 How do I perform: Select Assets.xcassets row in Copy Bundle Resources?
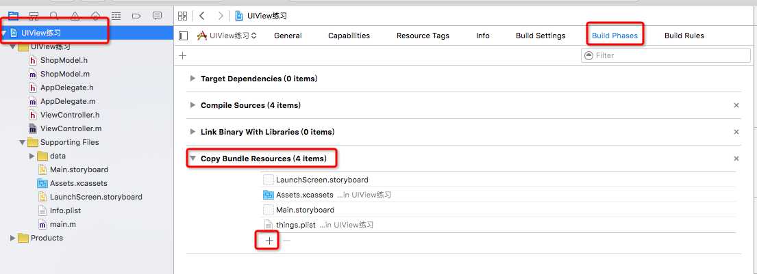tap(499, 195)
